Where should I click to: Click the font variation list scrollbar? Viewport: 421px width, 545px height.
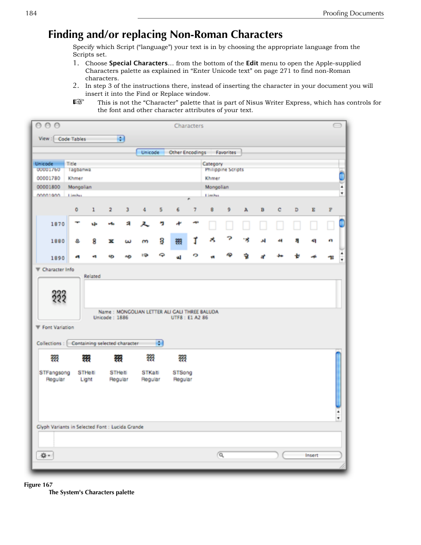pyautogui.click(x=338, y=379)
